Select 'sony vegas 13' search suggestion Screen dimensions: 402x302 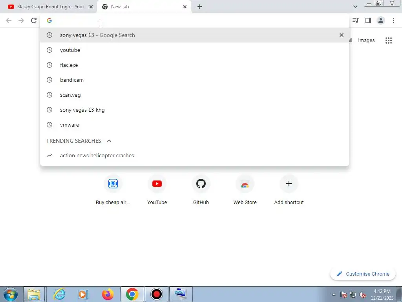(x=195, y=35)
